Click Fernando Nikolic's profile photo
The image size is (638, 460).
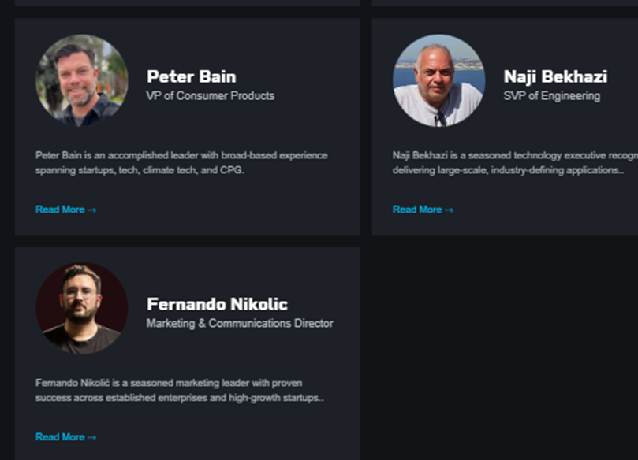[81, 308]
